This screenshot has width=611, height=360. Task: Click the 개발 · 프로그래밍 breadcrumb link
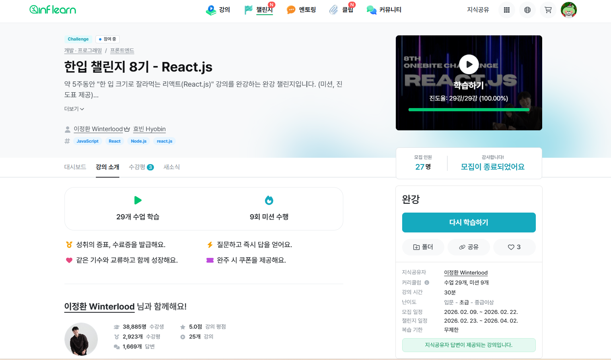coord(83,50)
